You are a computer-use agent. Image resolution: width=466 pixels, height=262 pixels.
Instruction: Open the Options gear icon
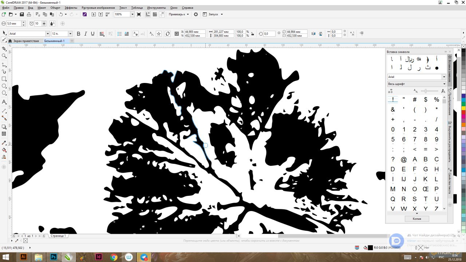(196, 14)
